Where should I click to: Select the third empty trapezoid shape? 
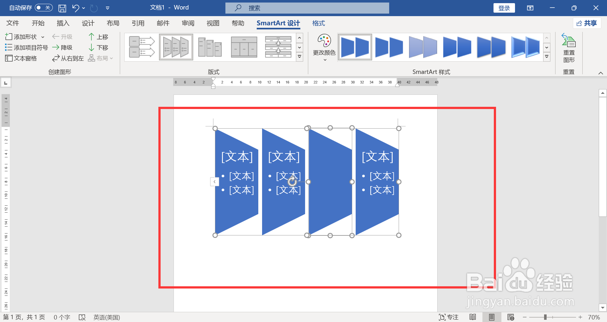[330, 182]
